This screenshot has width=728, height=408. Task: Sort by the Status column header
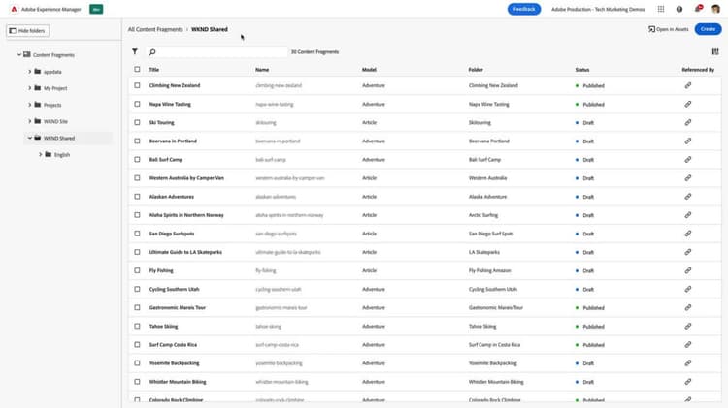[582, 70]
